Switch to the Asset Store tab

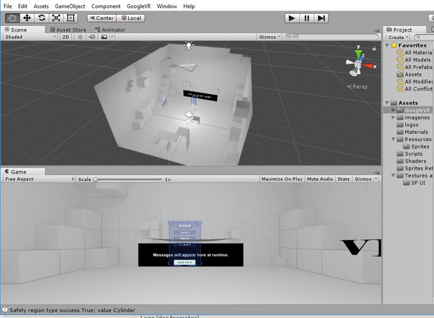click(68, 29)
